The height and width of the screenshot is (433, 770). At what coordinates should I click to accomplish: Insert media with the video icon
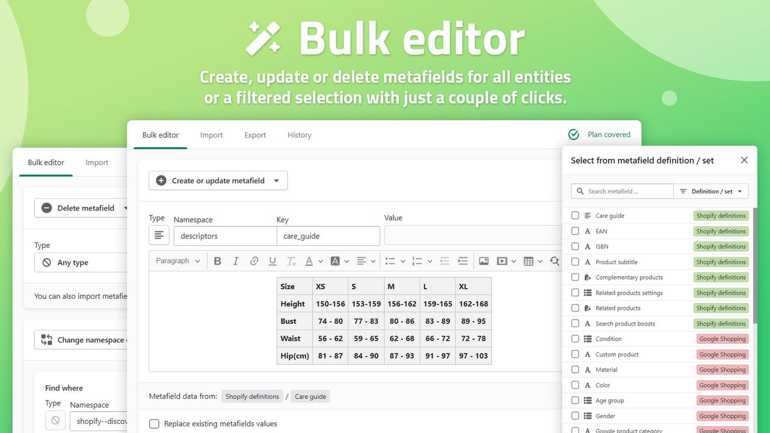[x=502, y=261]
